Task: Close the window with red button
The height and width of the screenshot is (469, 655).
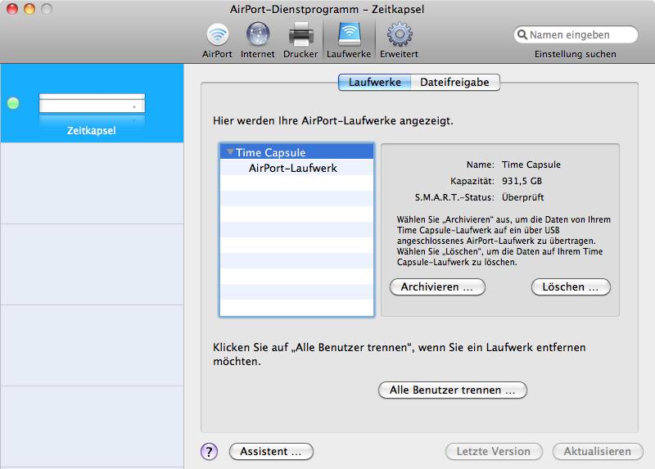Action: pyautogui.click(x=12, y=8)
